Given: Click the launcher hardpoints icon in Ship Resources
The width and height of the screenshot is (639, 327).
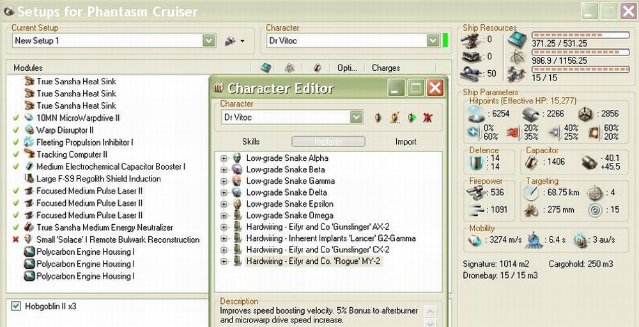Looking at the screenshot, I should tap(470, 57).
